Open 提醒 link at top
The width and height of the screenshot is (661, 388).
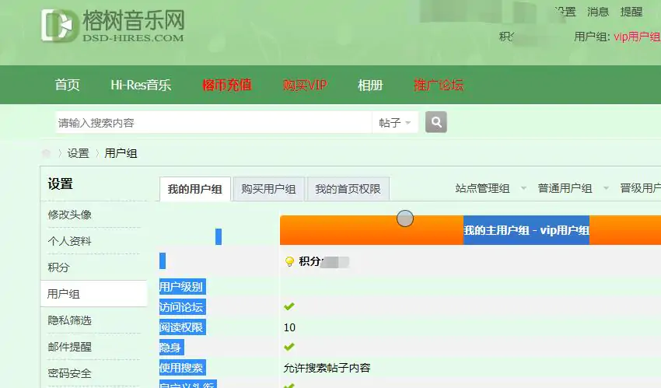631,12
